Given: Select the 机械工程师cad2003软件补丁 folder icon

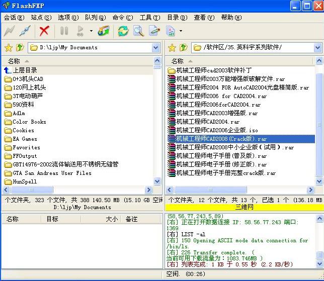Looking at the screenshot, I should [171, 70].
